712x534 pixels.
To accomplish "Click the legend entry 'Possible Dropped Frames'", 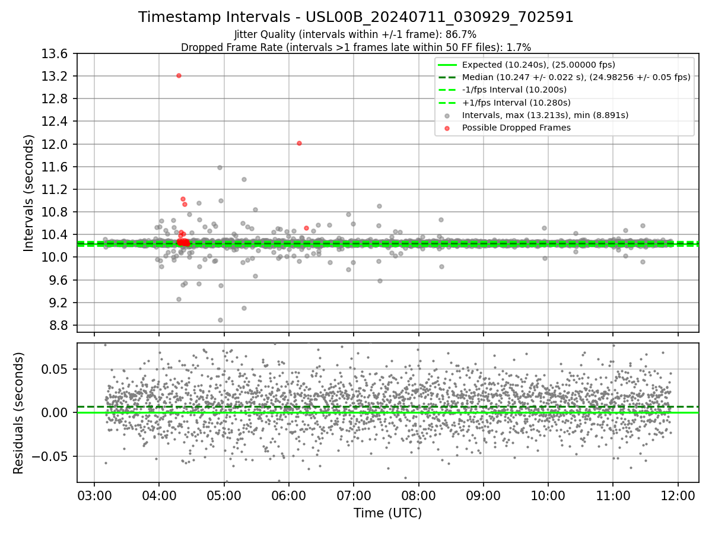I will click(516, 128).
